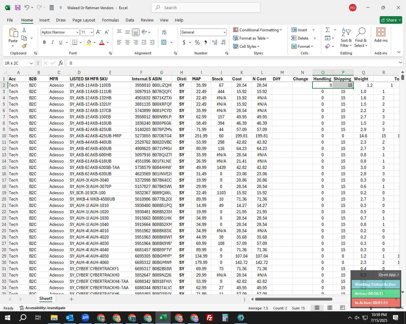This screenshot has height=324, width=406.
Task: Collapse the ribbon with the chevron
Action: click(399, 52)
